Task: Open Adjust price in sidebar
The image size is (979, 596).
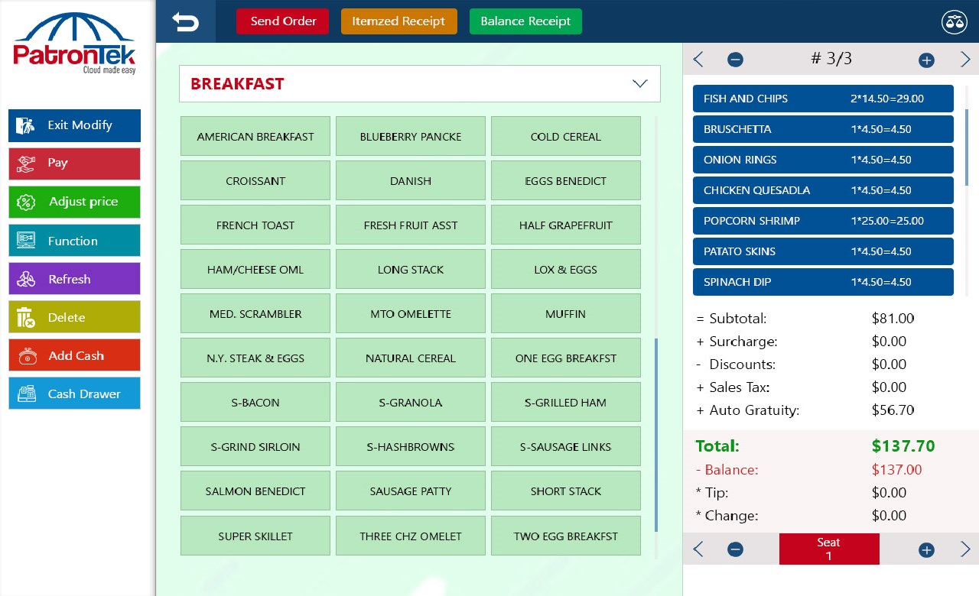Action: point(74,202)
